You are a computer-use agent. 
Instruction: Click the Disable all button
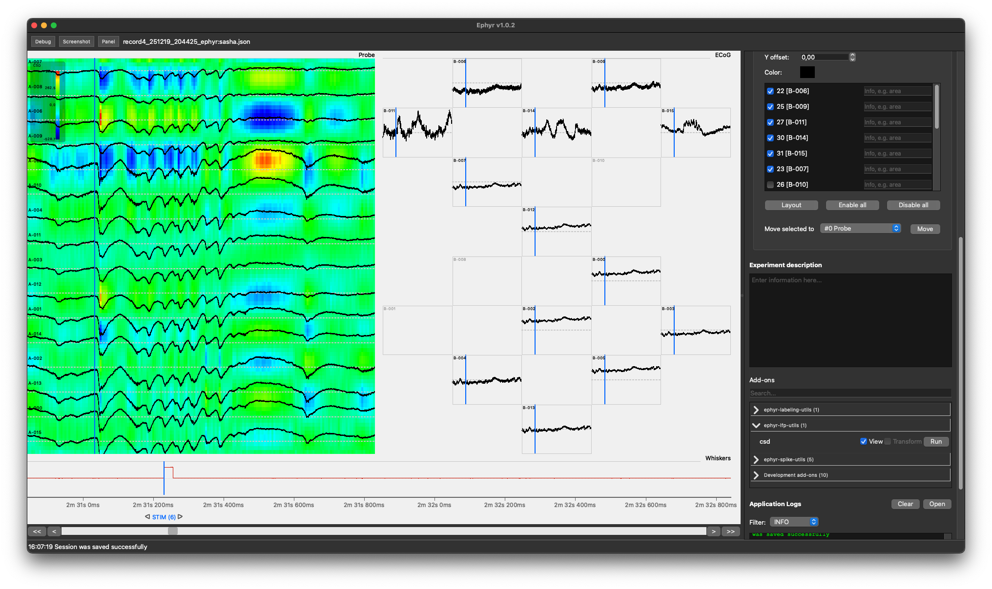pos(913,205)
